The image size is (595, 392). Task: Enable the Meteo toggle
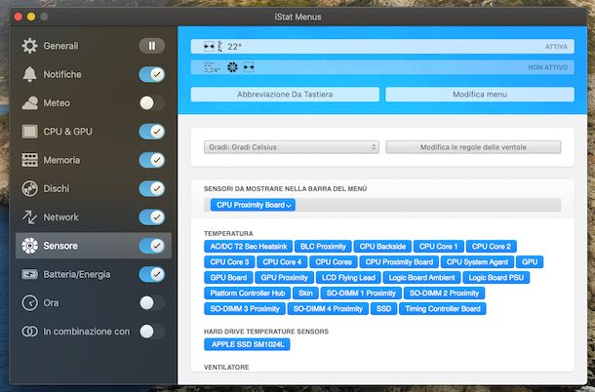click(152, 102)
